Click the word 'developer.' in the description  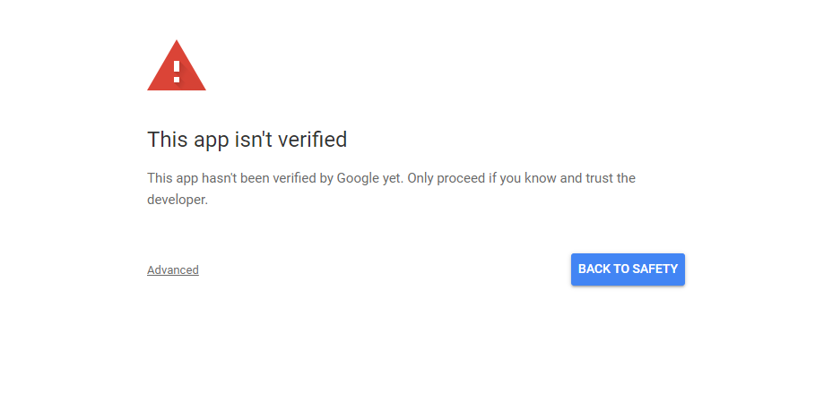tap(178, 200)
